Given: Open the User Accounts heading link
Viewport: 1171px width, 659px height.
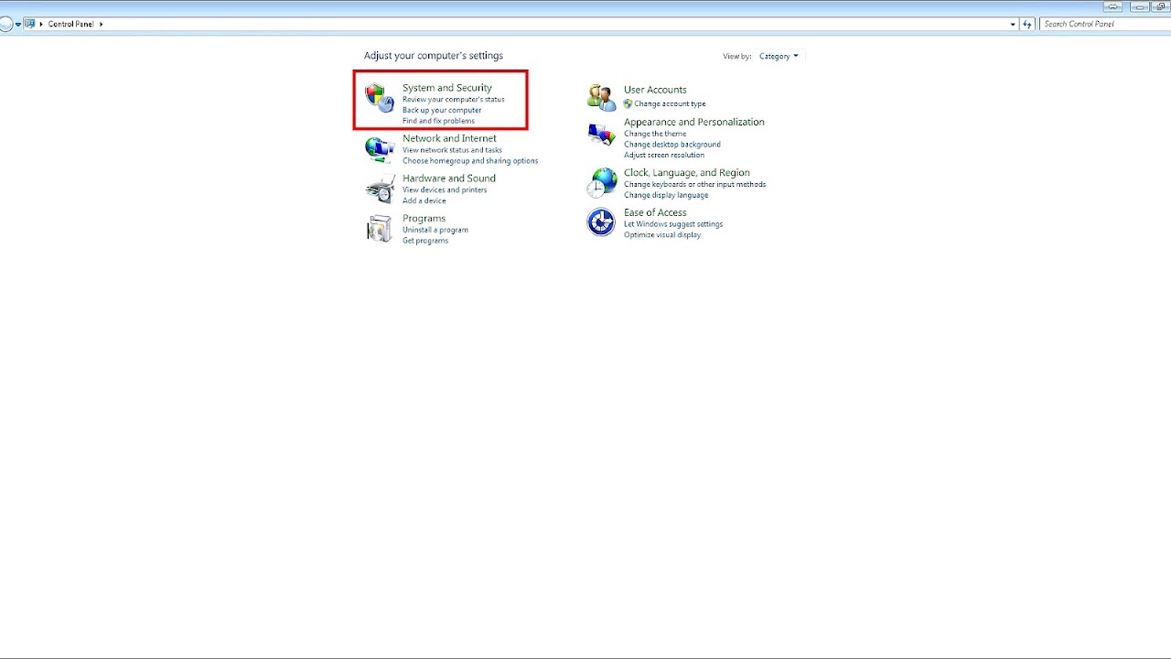Looking at the screenshot, I should 655,90.
